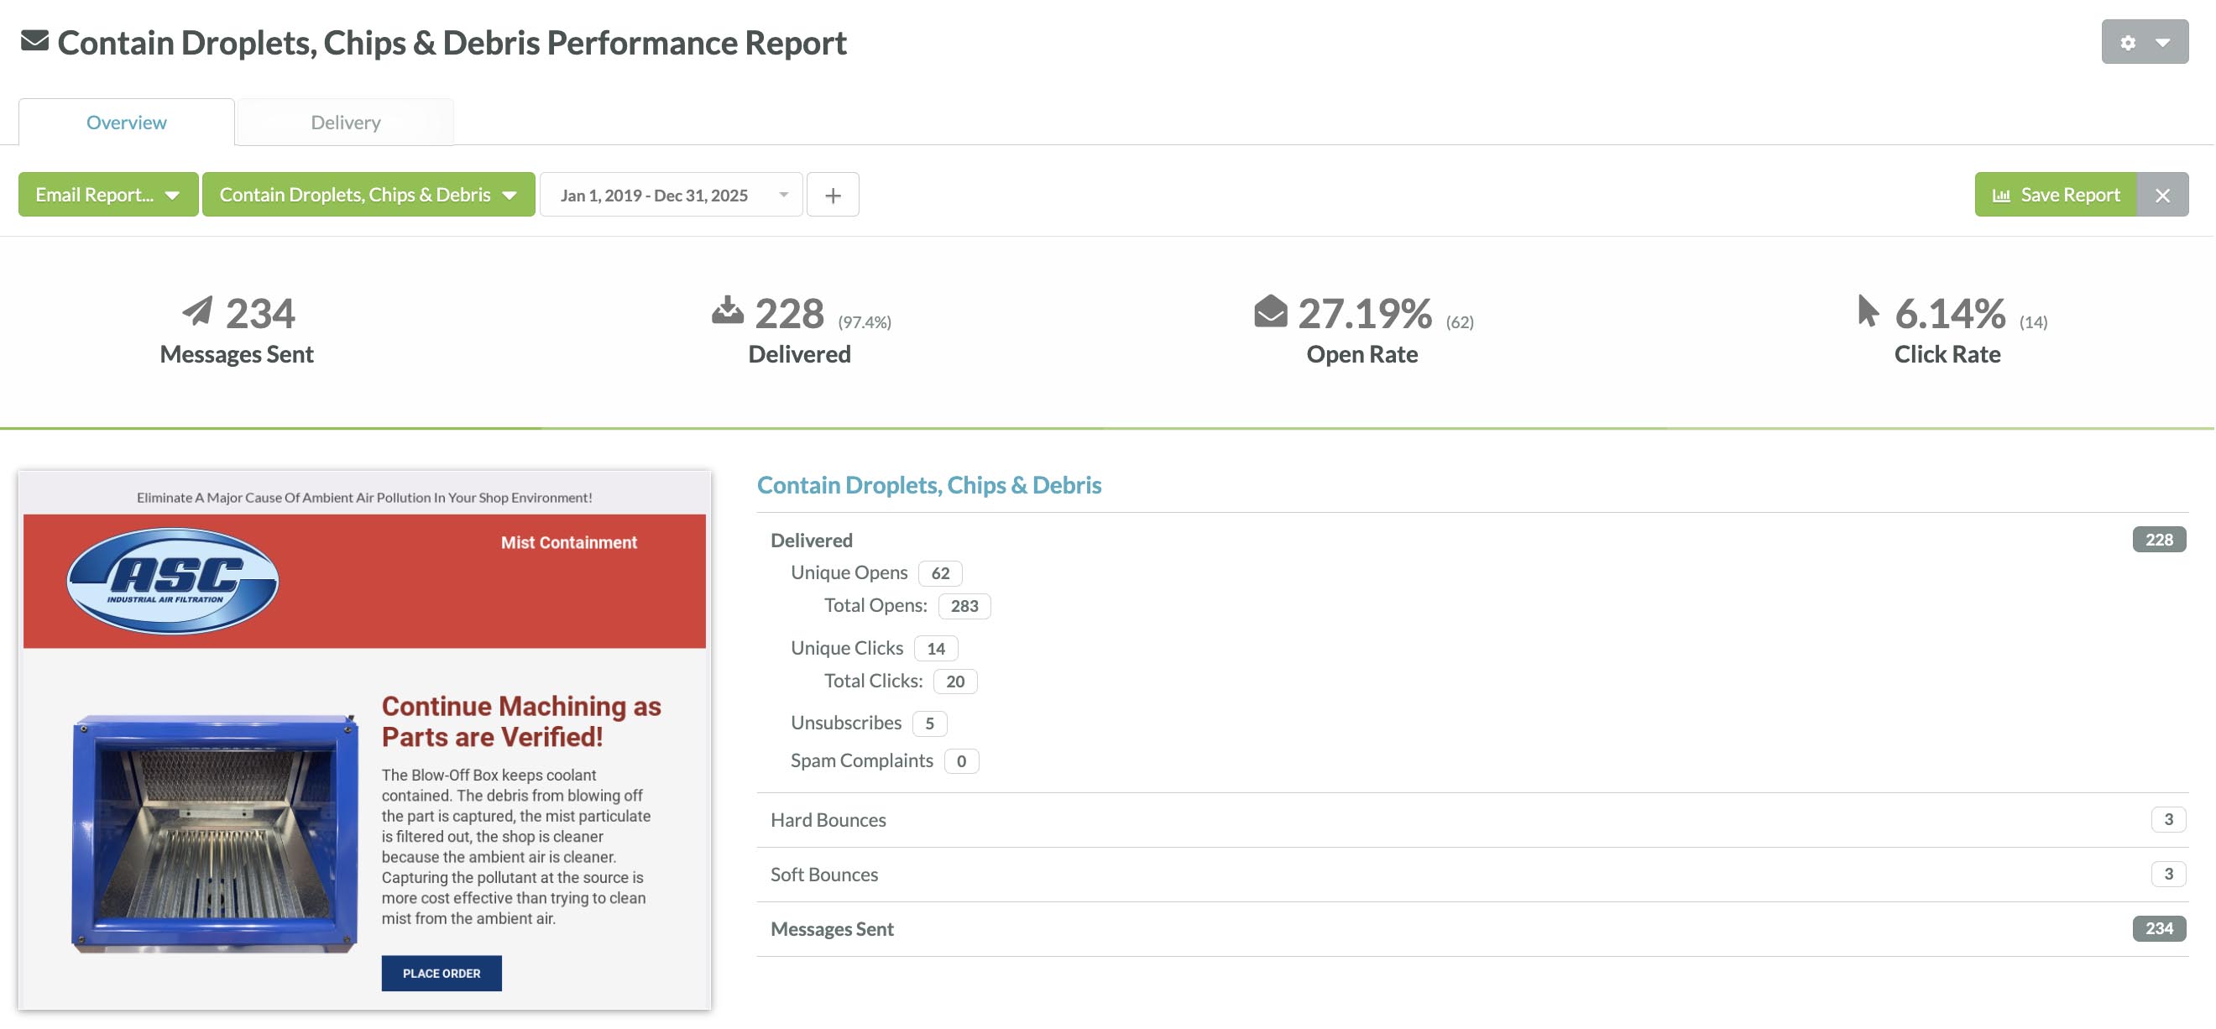Switch to the Overview tab
Viewport: 2216px width, 1029px height.
[127, 122]
